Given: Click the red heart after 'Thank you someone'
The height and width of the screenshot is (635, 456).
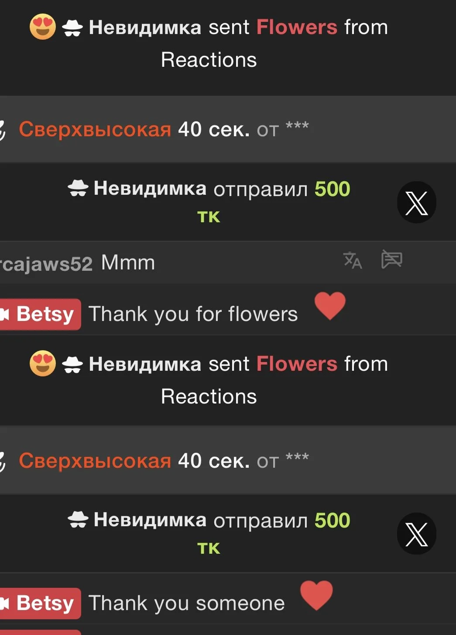Looking at the screenshot, I should tap(316, 595).
